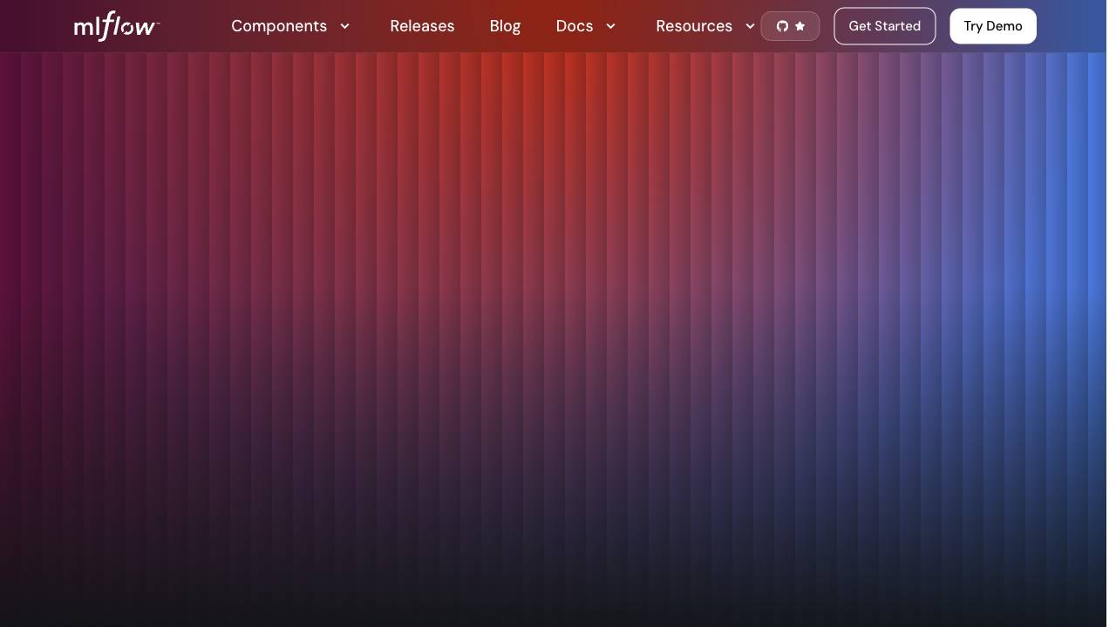
Task: Click the Get Started button
Action: click(x=885, y=26)
